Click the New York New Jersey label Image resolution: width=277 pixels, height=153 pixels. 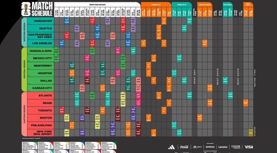(x=40, y=133)
